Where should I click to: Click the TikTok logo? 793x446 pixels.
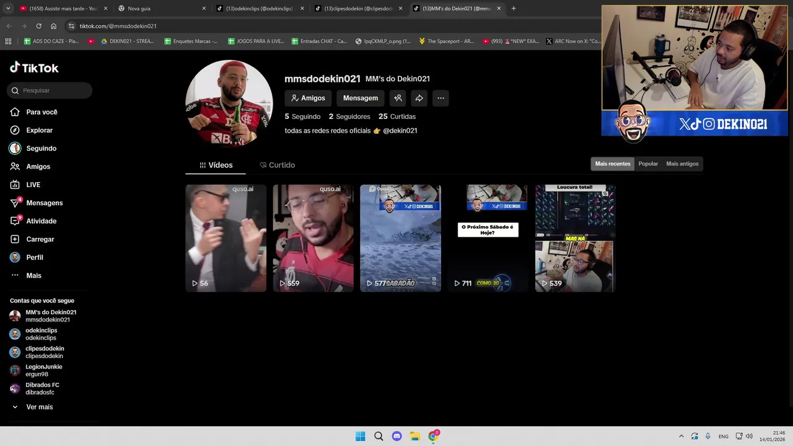click(x=34, y=68)
